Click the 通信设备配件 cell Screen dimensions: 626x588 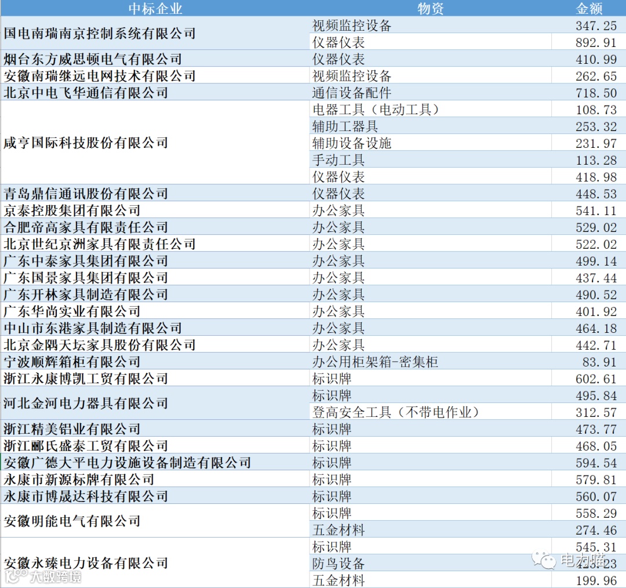click(430, 92)
